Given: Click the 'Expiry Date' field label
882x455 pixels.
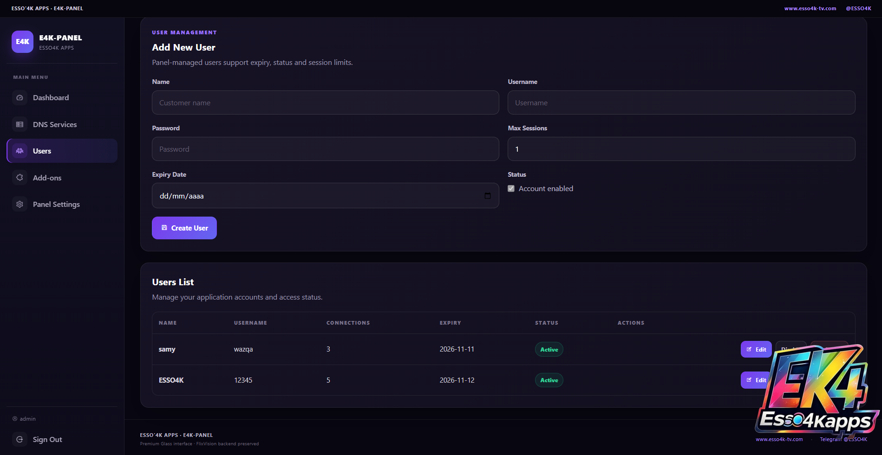Looking at the screenshot, I should point(169,174).
